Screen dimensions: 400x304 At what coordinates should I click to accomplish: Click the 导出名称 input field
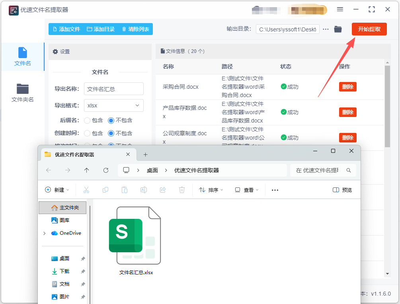pos(114,89)
